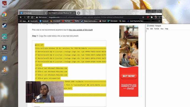Click the @echo off line in code
Image resolution: width=190 pixels, height=107 pixels.
39,45
